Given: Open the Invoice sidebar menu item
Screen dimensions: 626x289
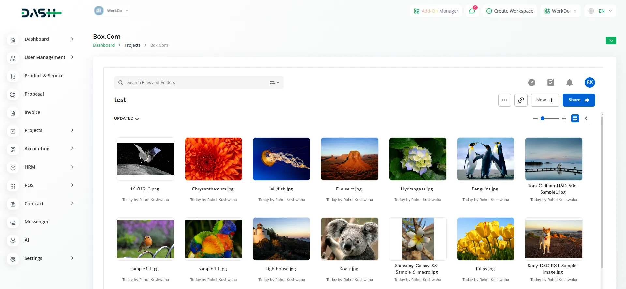Looking at the screenshot, I should coord(33,112).
